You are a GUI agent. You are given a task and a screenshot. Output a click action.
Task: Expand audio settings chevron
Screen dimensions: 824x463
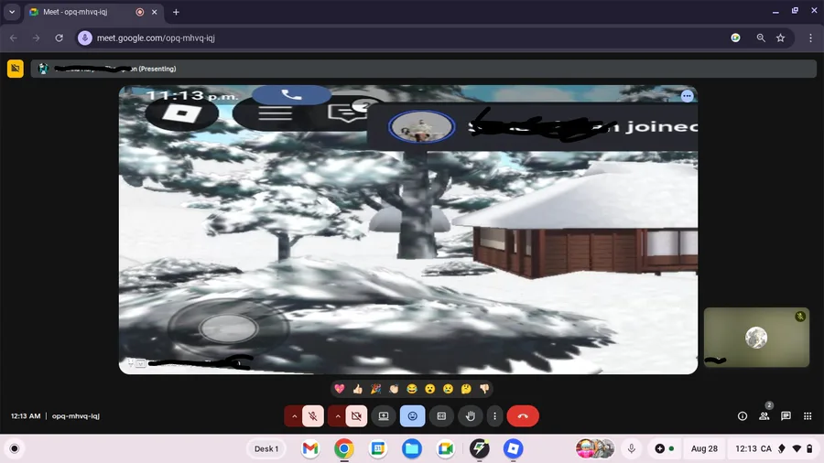(294, 416)
